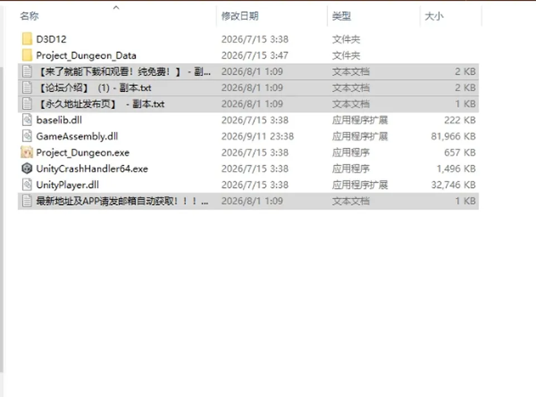This screenshot has height=397, width=536.
Task: Click the icon of 【论坛介绍】 (1) - 副本.txt
Action: (27, 88)
